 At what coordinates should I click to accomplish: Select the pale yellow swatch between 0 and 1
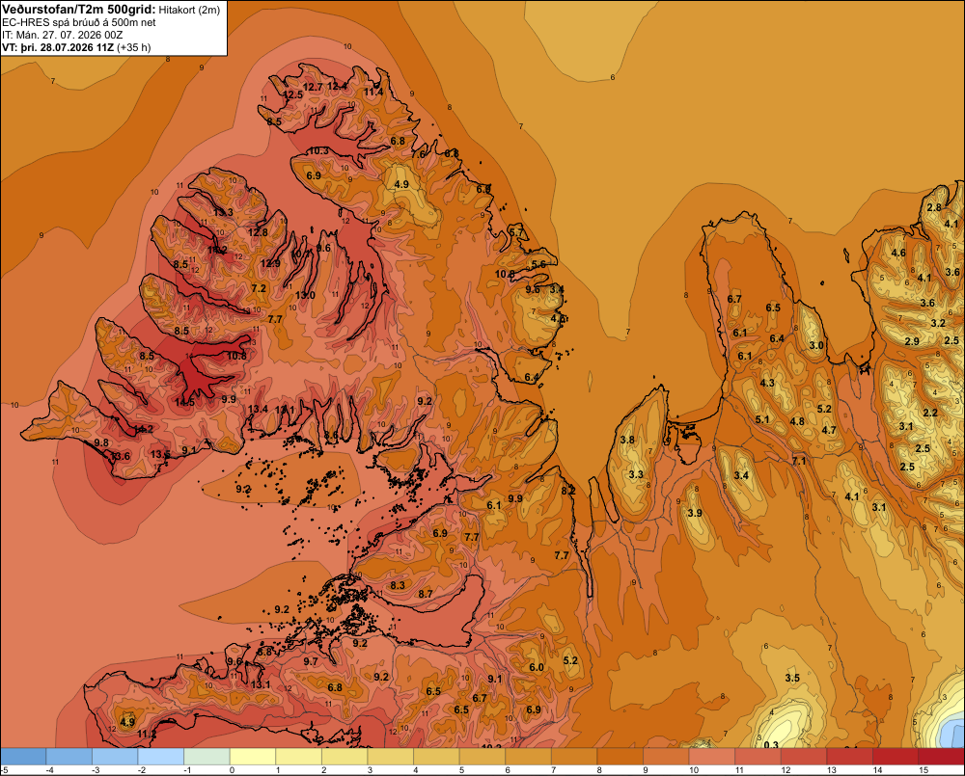coord(252,757)
